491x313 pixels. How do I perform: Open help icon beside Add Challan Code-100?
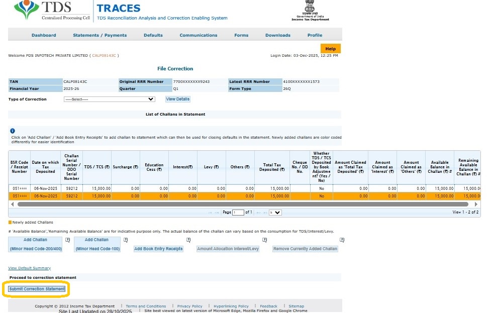point(126,240)
